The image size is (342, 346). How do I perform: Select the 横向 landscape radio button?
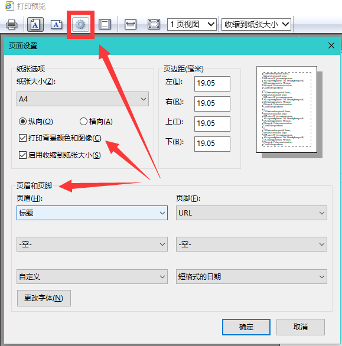83,122
